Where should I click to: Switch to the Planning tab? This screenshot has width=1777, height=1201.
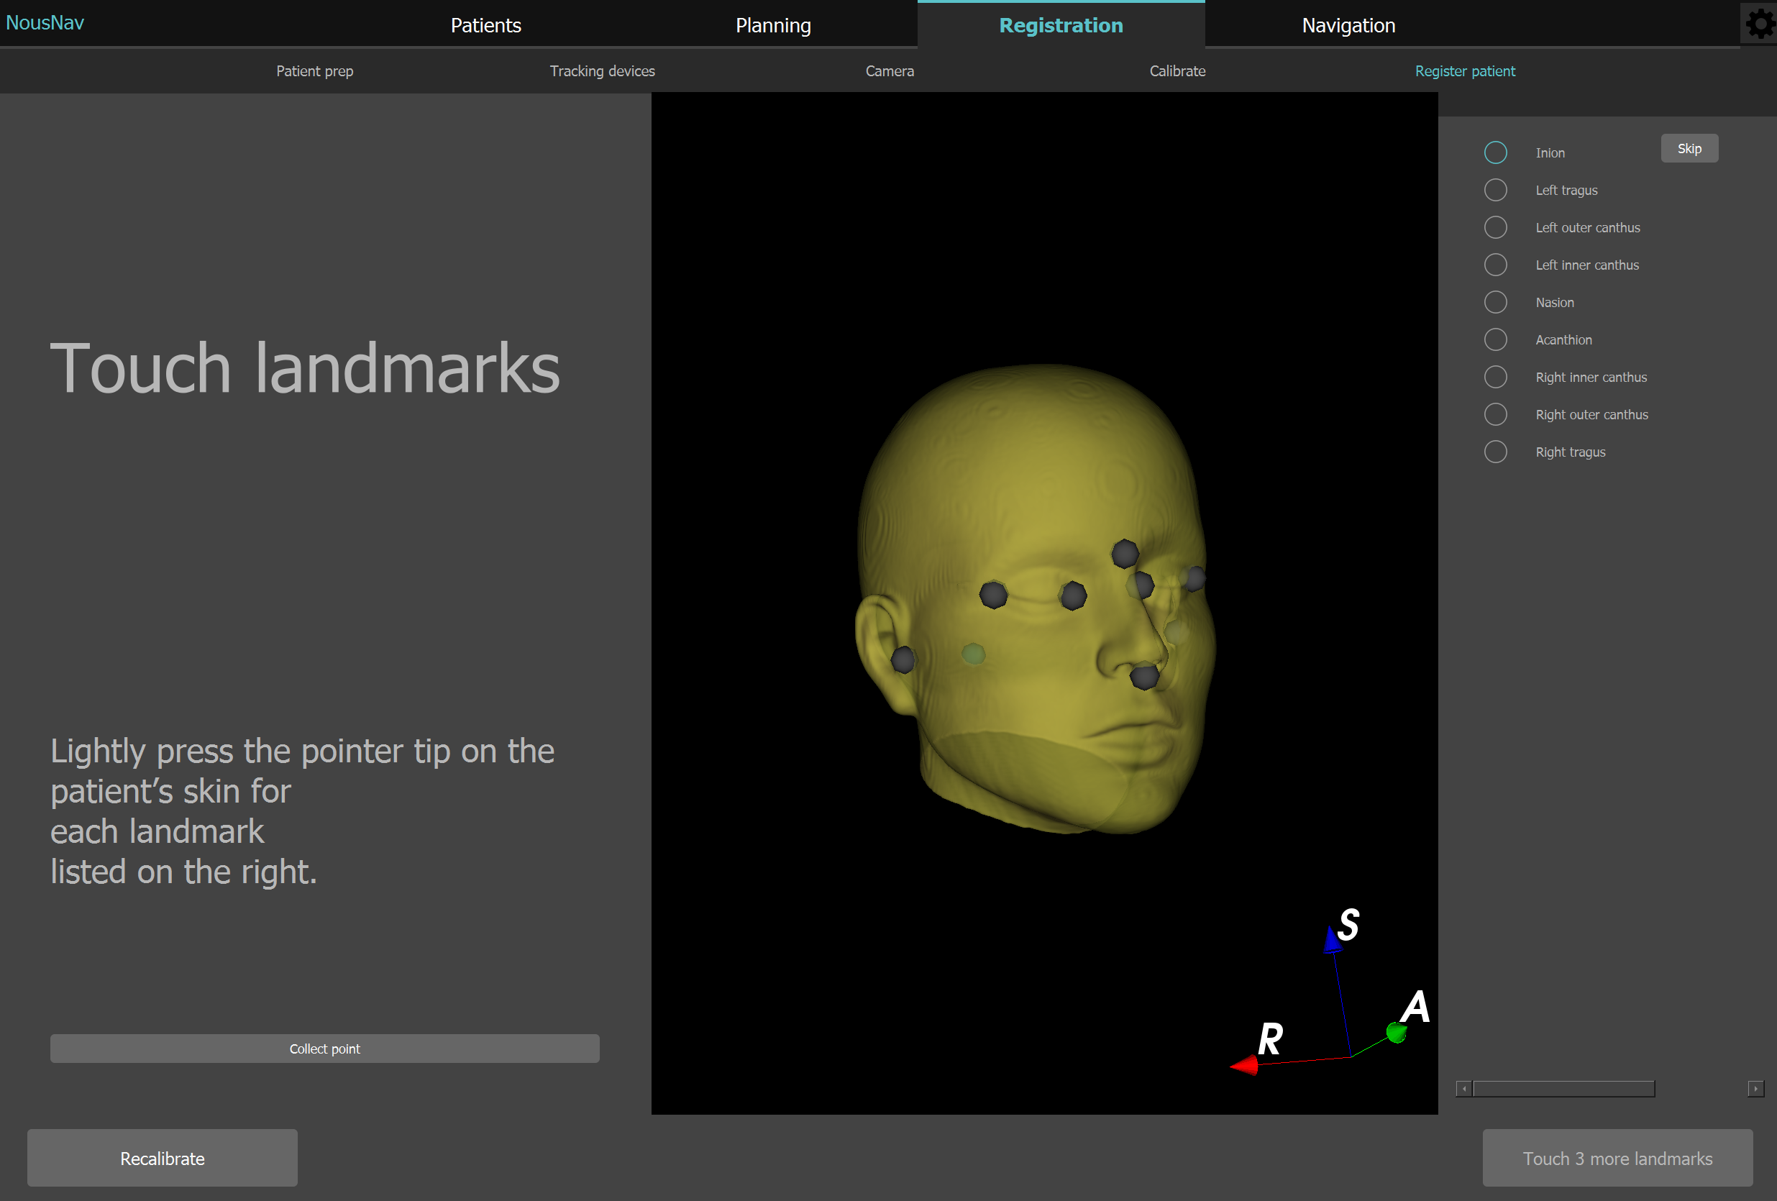point(773,24)
